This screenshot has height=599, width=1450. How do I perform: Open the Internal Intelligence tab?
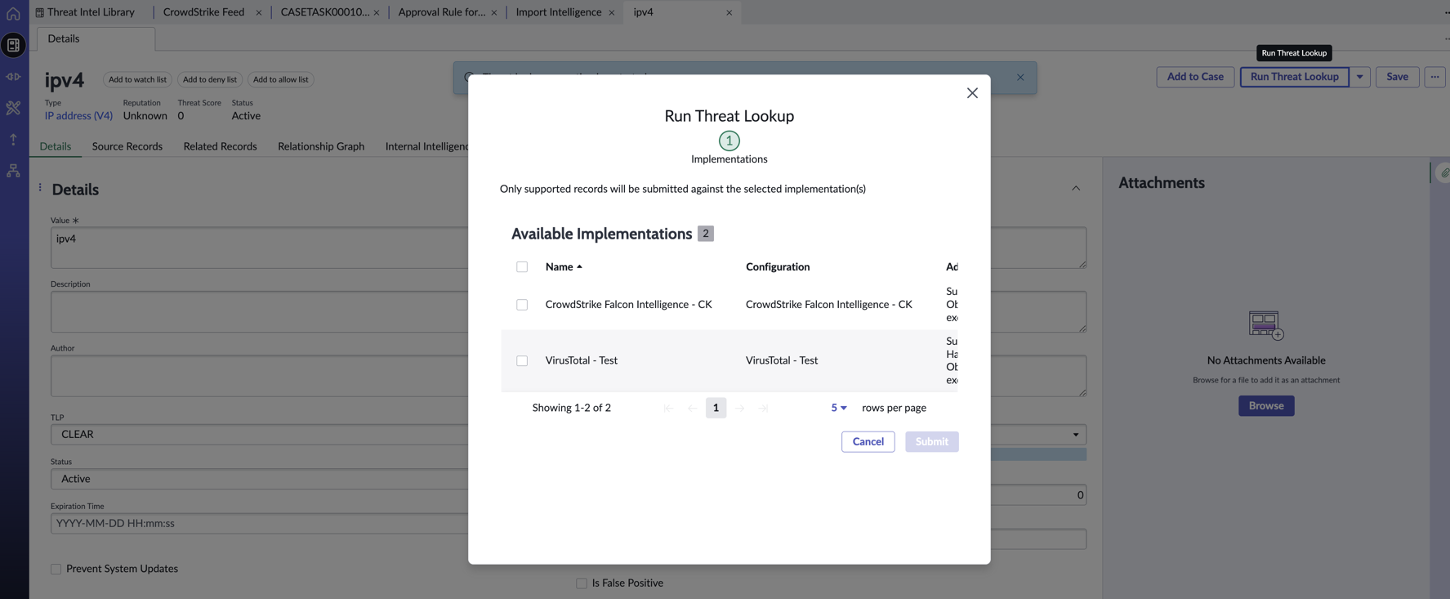pos(426,146)
